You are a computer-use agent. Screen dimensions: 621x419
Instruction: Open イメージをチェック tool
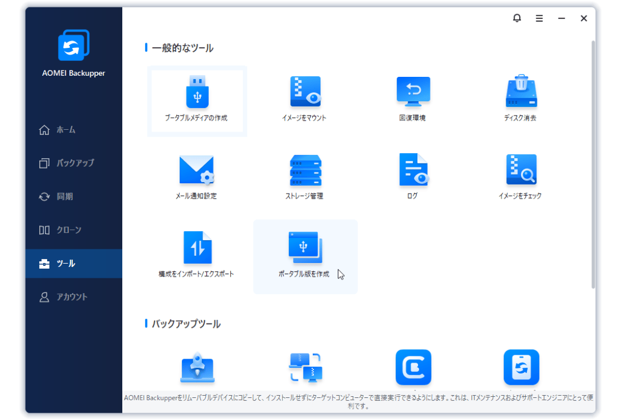point(520,178)
